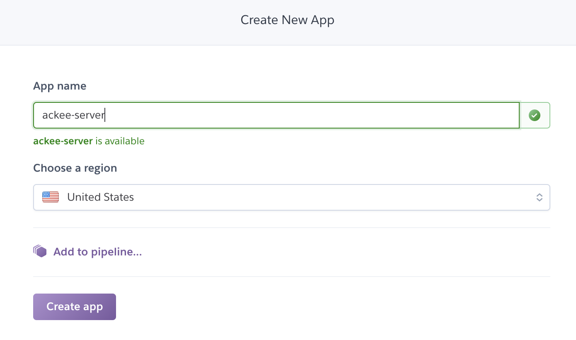The width and height of the screenshot is (576, 340).
Task: Click empty area of the header bar
Action: click(456, 21)
